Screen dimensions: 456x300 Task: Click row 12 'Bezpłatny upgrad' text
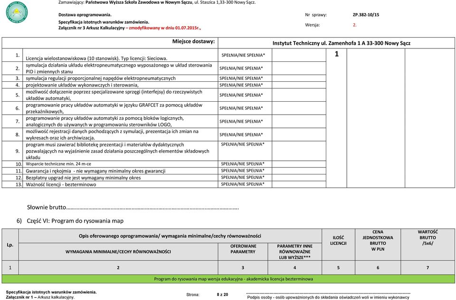pyautogui.click(x=83, y=177)
